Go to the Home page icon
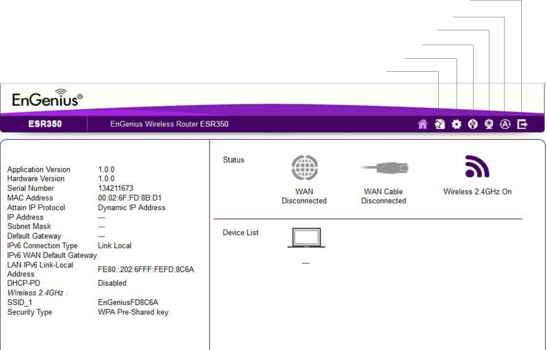Image resolution: width=547 pixels, height=350 pixels. [x=422, y=124]
